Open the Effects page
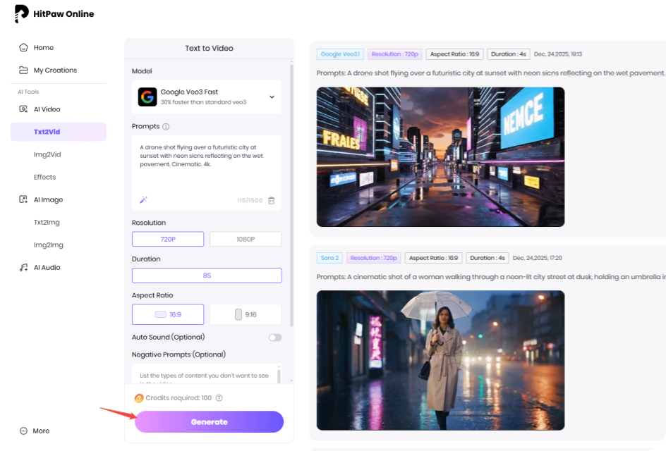Screen dimensions: 666x451 [x=44, y=177]
